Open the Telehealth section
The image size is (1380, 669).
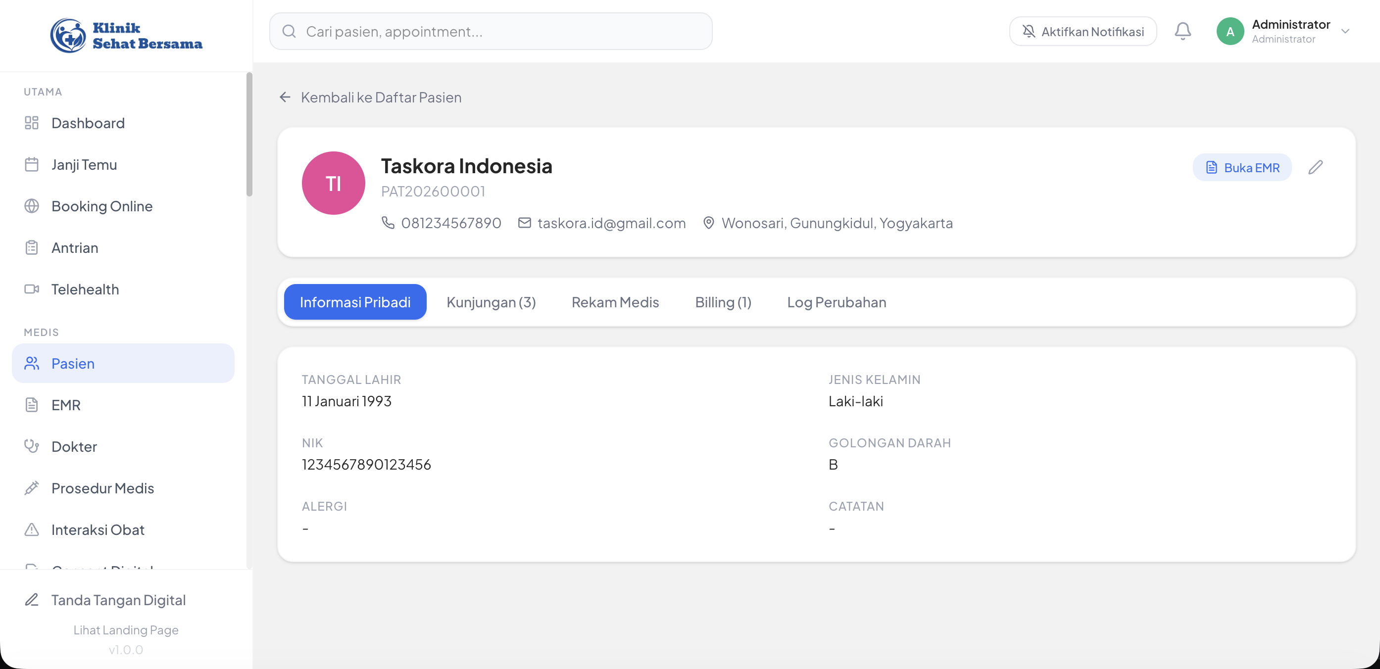tap(85, 289)
